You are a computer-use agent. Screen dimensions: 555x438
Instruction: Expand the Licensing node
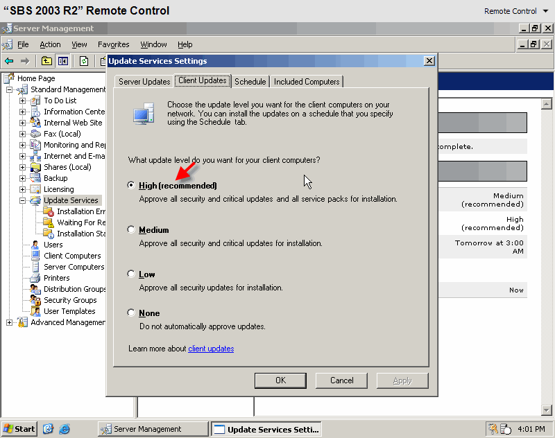(x=22, y=189)
